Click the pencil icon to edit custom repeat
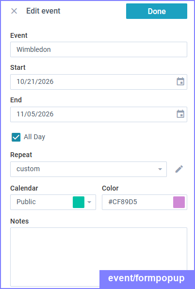 [x=179, y=169]
